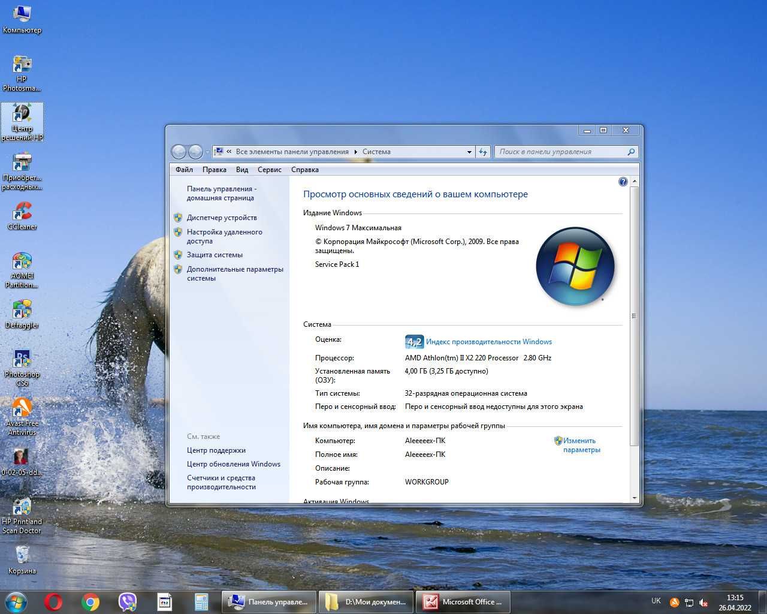Select Defraggler desktop icon

pyautogui.click(x=22, y=314)
